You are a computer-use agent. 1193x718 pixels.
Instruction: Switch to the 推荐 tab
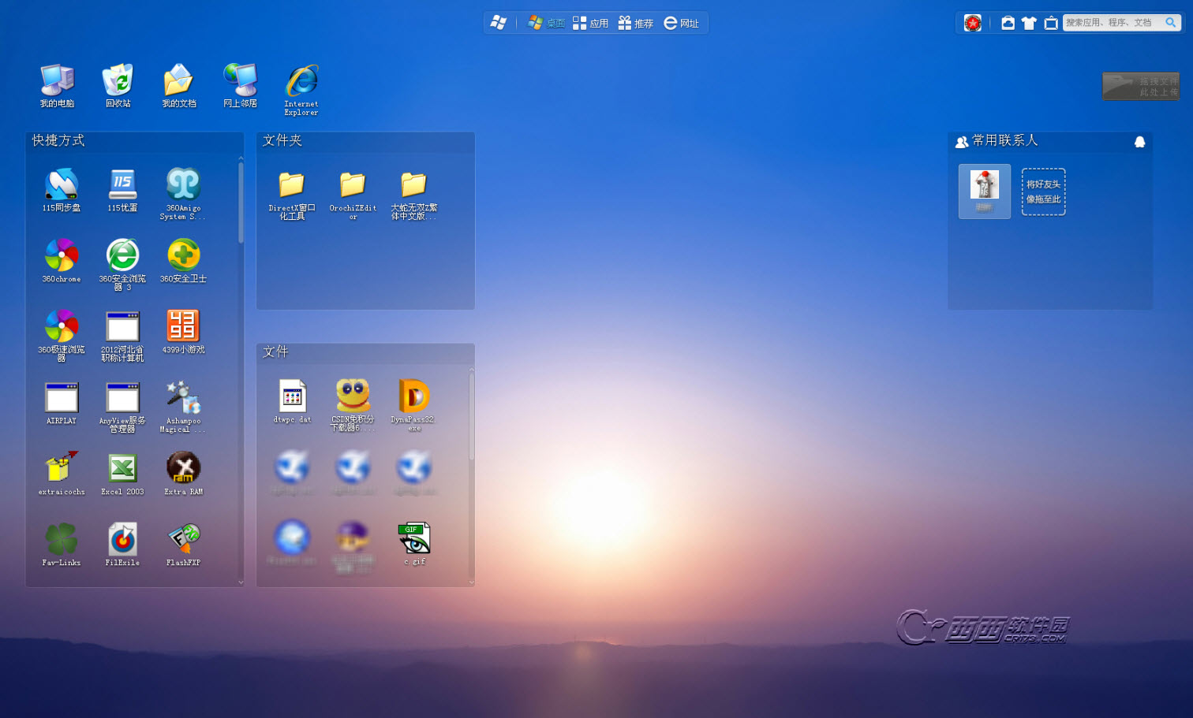click(635, 23)
